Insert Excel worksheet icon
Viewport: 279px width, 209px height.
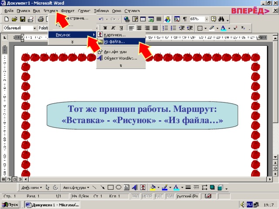coord(151,19)
